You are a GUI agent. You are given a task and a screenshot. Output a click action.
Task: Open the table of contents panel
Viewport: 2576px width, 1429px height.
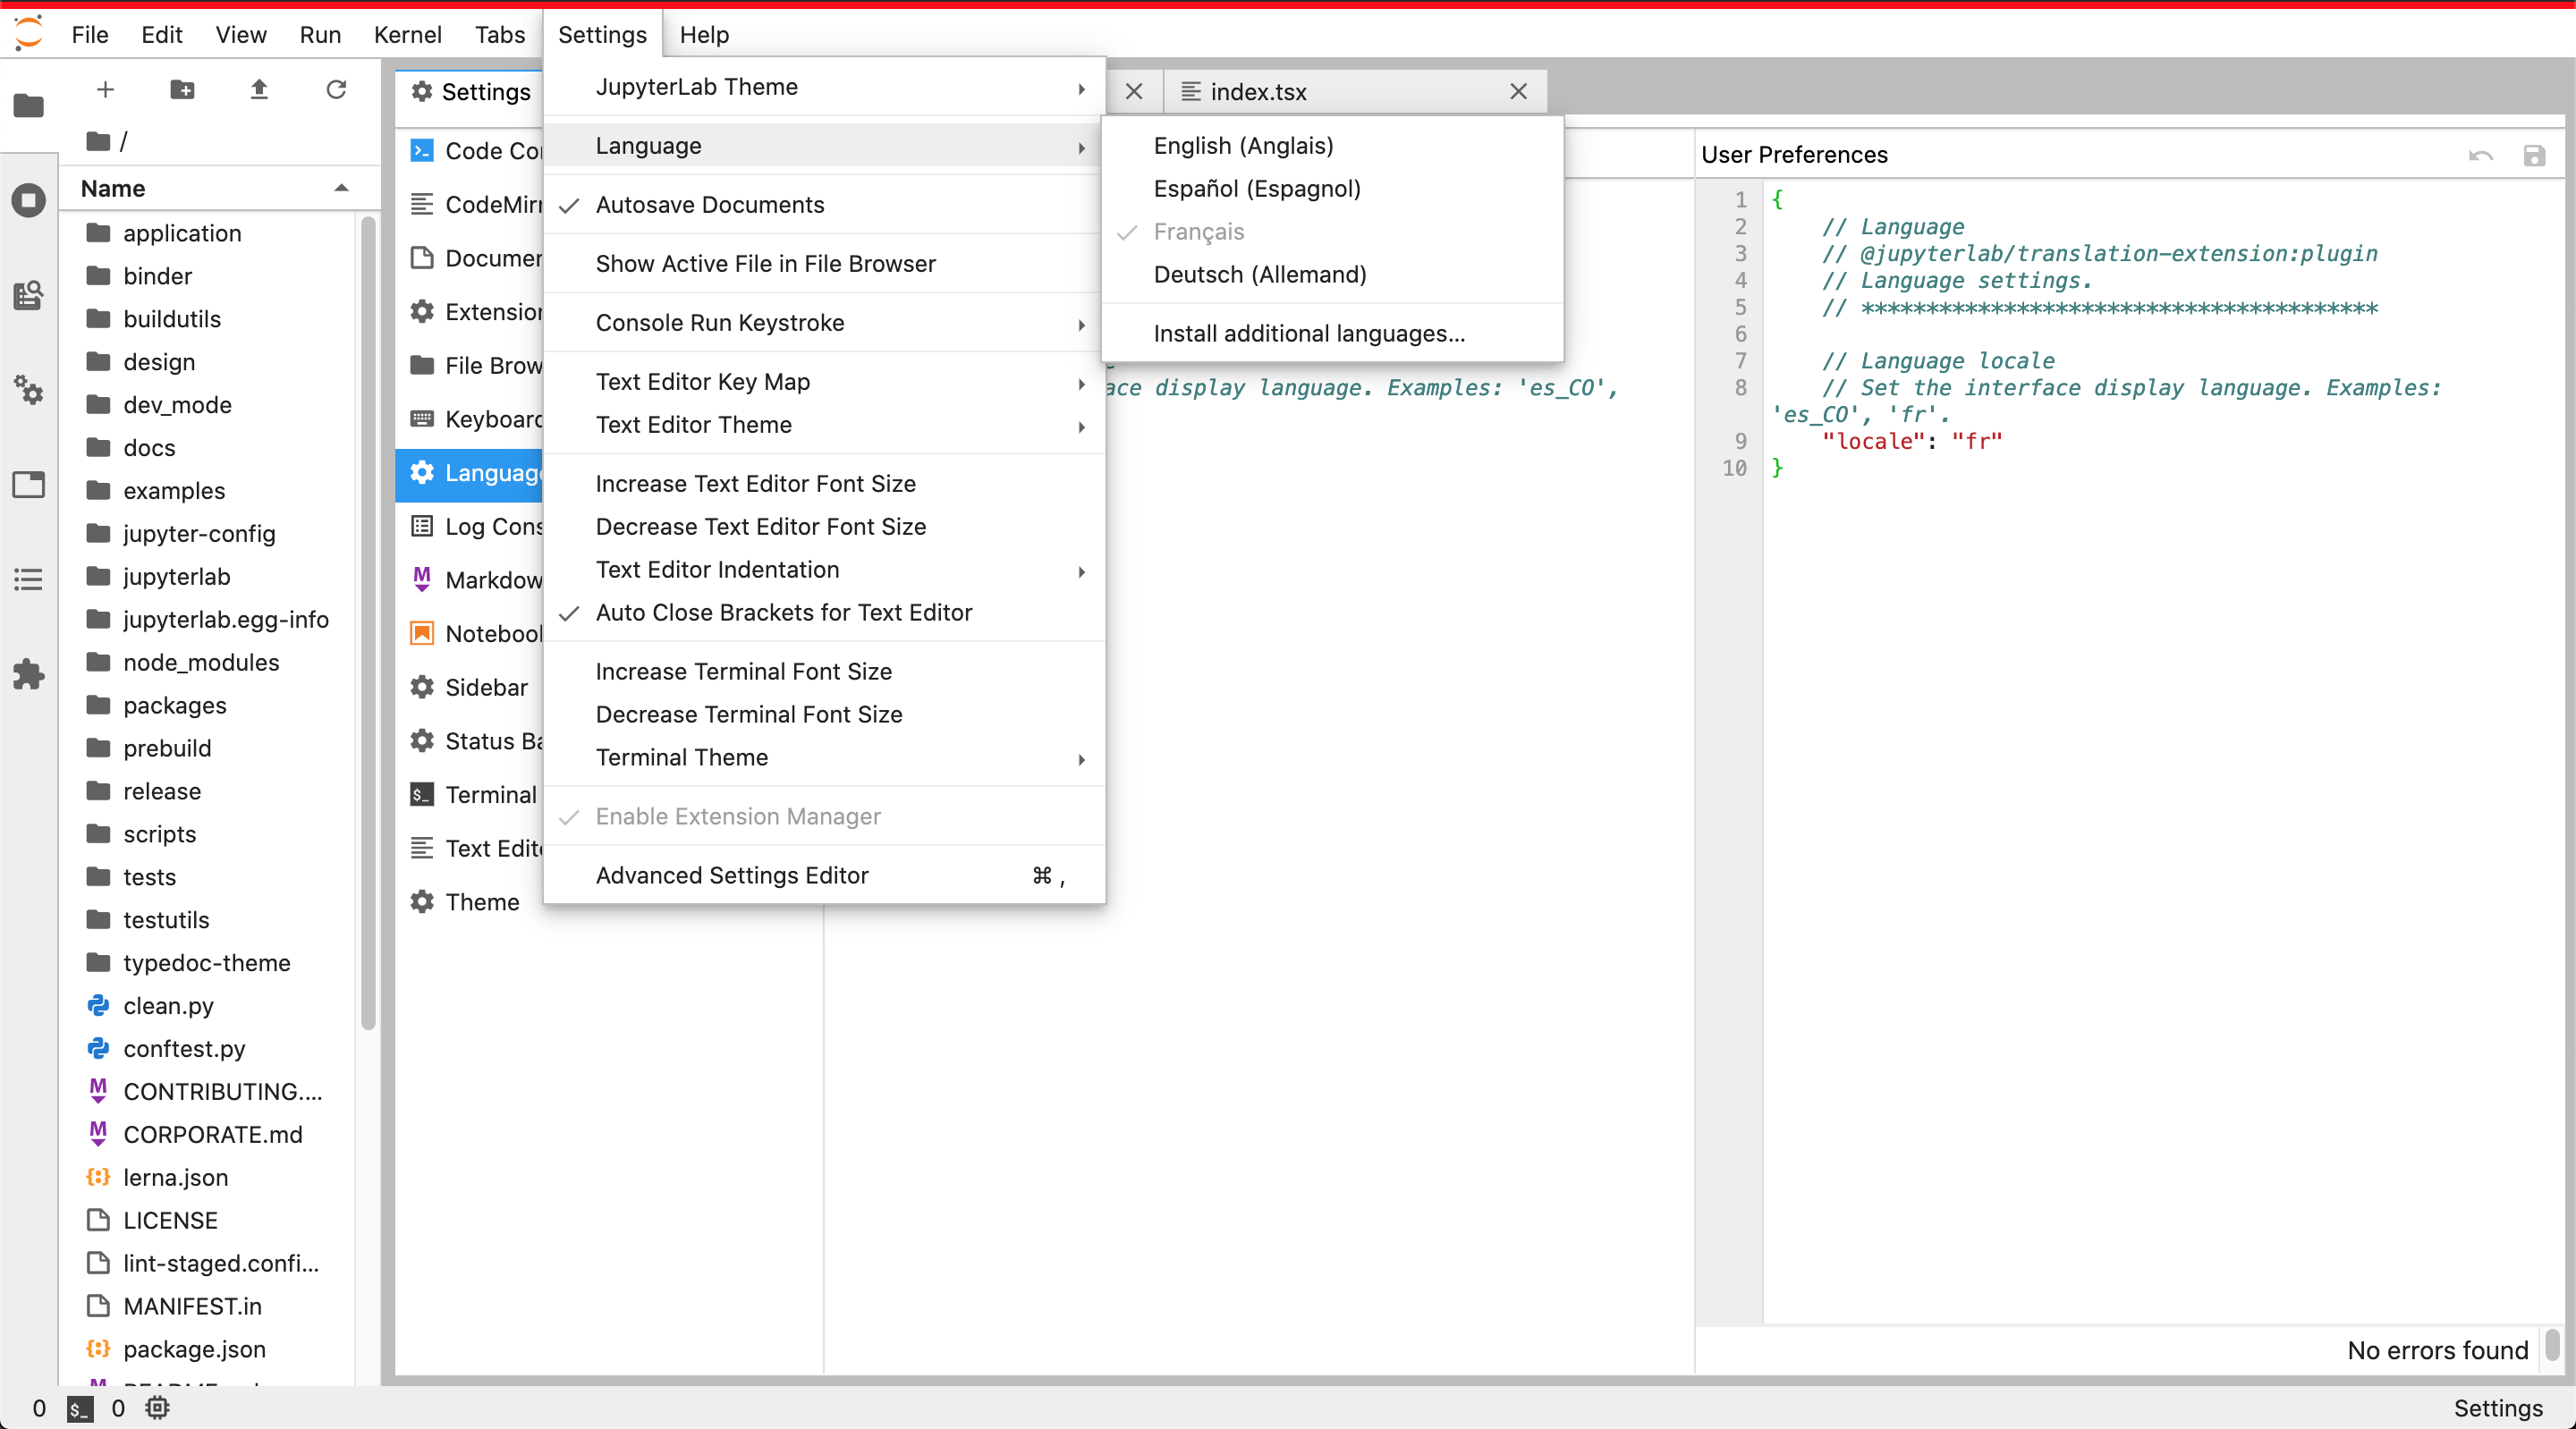click(28, 580)
